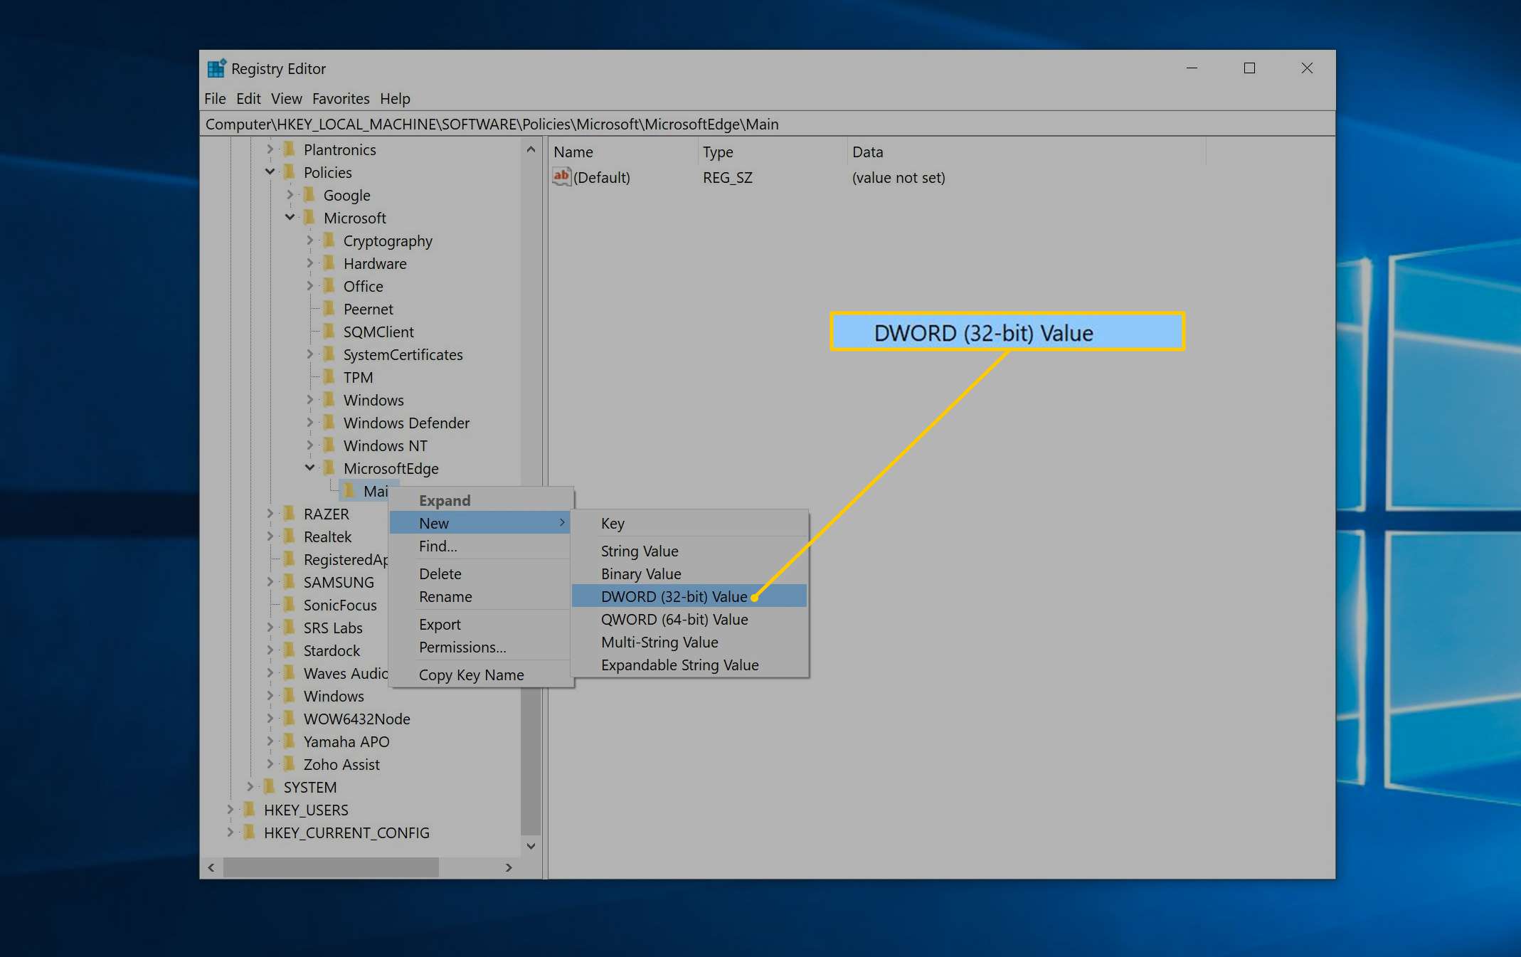The width and height of the screenshot is (1521, 957).
Task: Click the horizontal scrollbar right arrow
Action: tap(509, 867)
